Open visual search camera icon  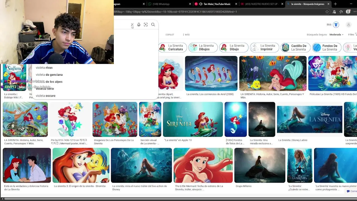[x=146, y=25]
